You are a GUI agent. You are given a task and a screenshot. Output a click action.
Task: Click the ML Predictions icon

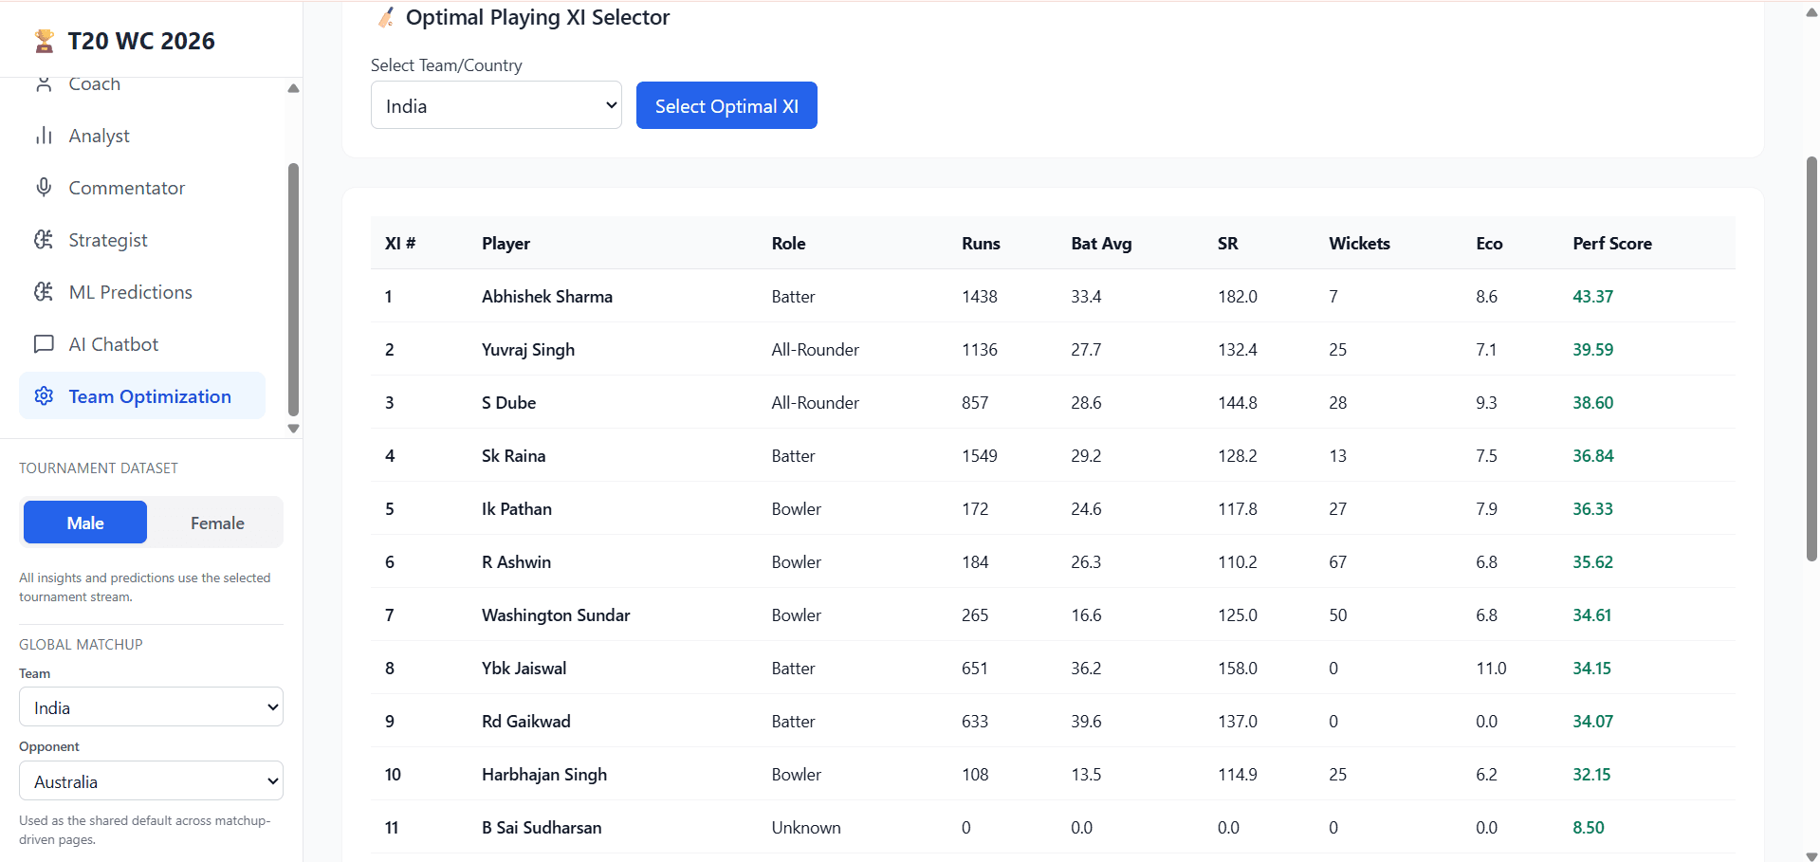[x=45, y=291]
